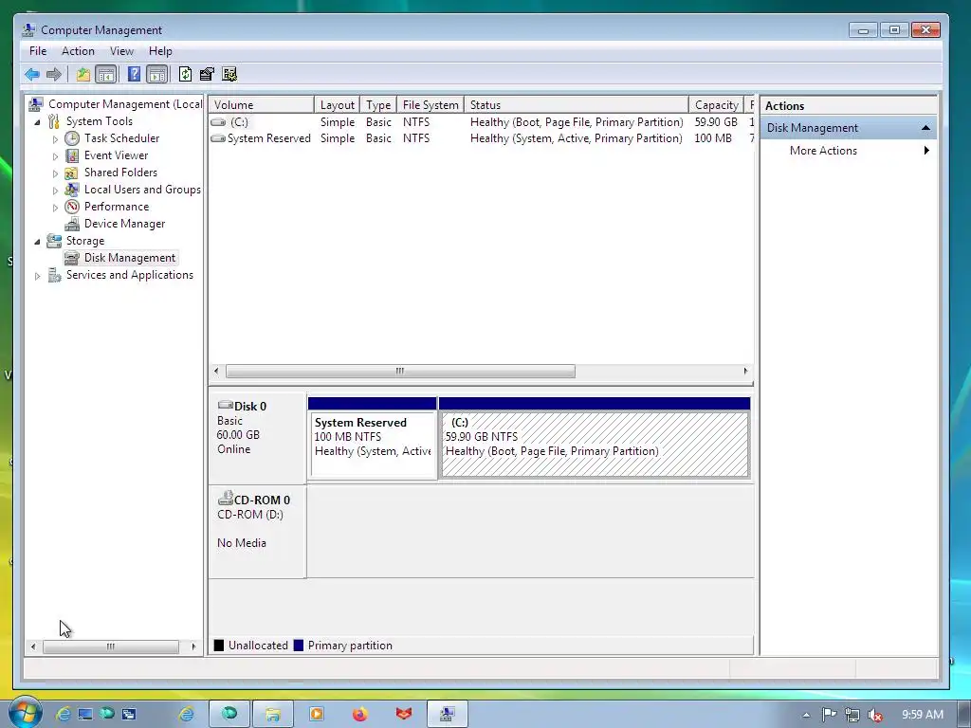Viewport: 971px width, 728px height.
Task: Click the Unallocated black legend swatch
Action: [219, 645]
